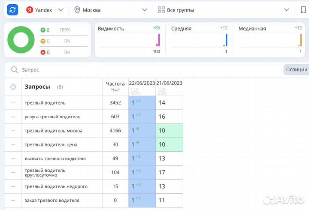The height and width of the screenshot is (210, 309).
Task: Click the blue refresh icon
Action: click(13, 9)
